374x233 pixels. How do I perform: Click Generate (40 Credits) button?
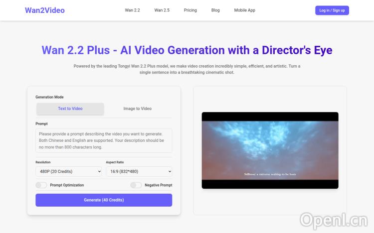tap(104, 200)
